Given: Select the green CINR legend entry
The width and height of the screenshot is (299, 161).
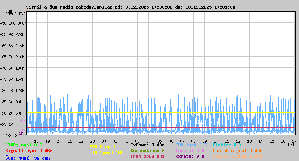Looking at the screenshot, I should pyautogui.click(x=24, y=145).
